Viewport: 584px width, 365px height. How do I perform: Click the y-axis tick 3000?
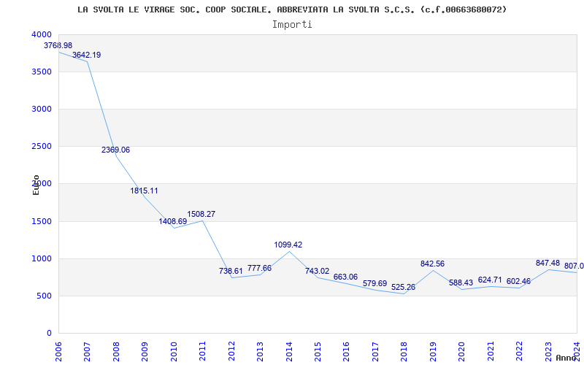pyautogui.click(x=40, y=109)
